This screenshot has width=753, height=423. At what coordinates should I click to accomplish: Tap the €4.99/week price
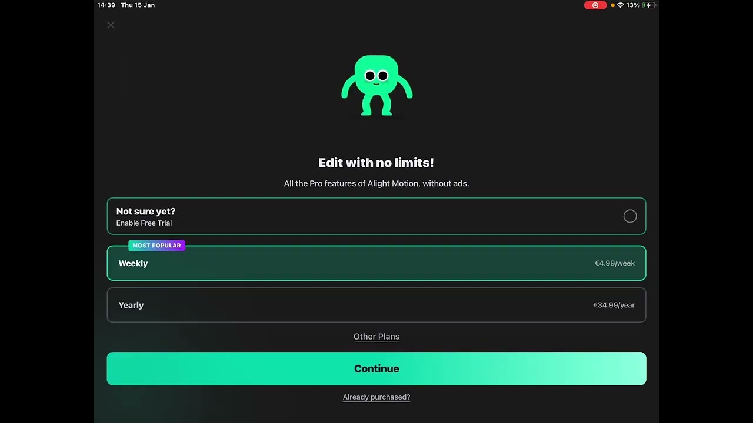click(614, 263)
